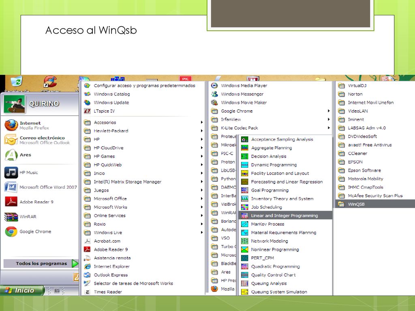Launch Forecasting and Linear Regression icon
This screenshot has height=311, width=415.
coord(244,182)
